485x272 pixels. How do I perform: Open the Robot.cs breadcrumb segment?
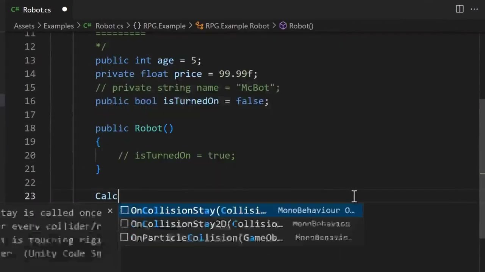coord(109,26)
